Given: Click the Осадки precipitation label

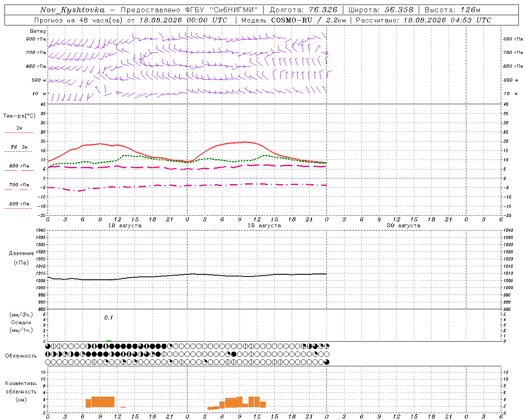Looking at the screenshot, I should [21, 322].
